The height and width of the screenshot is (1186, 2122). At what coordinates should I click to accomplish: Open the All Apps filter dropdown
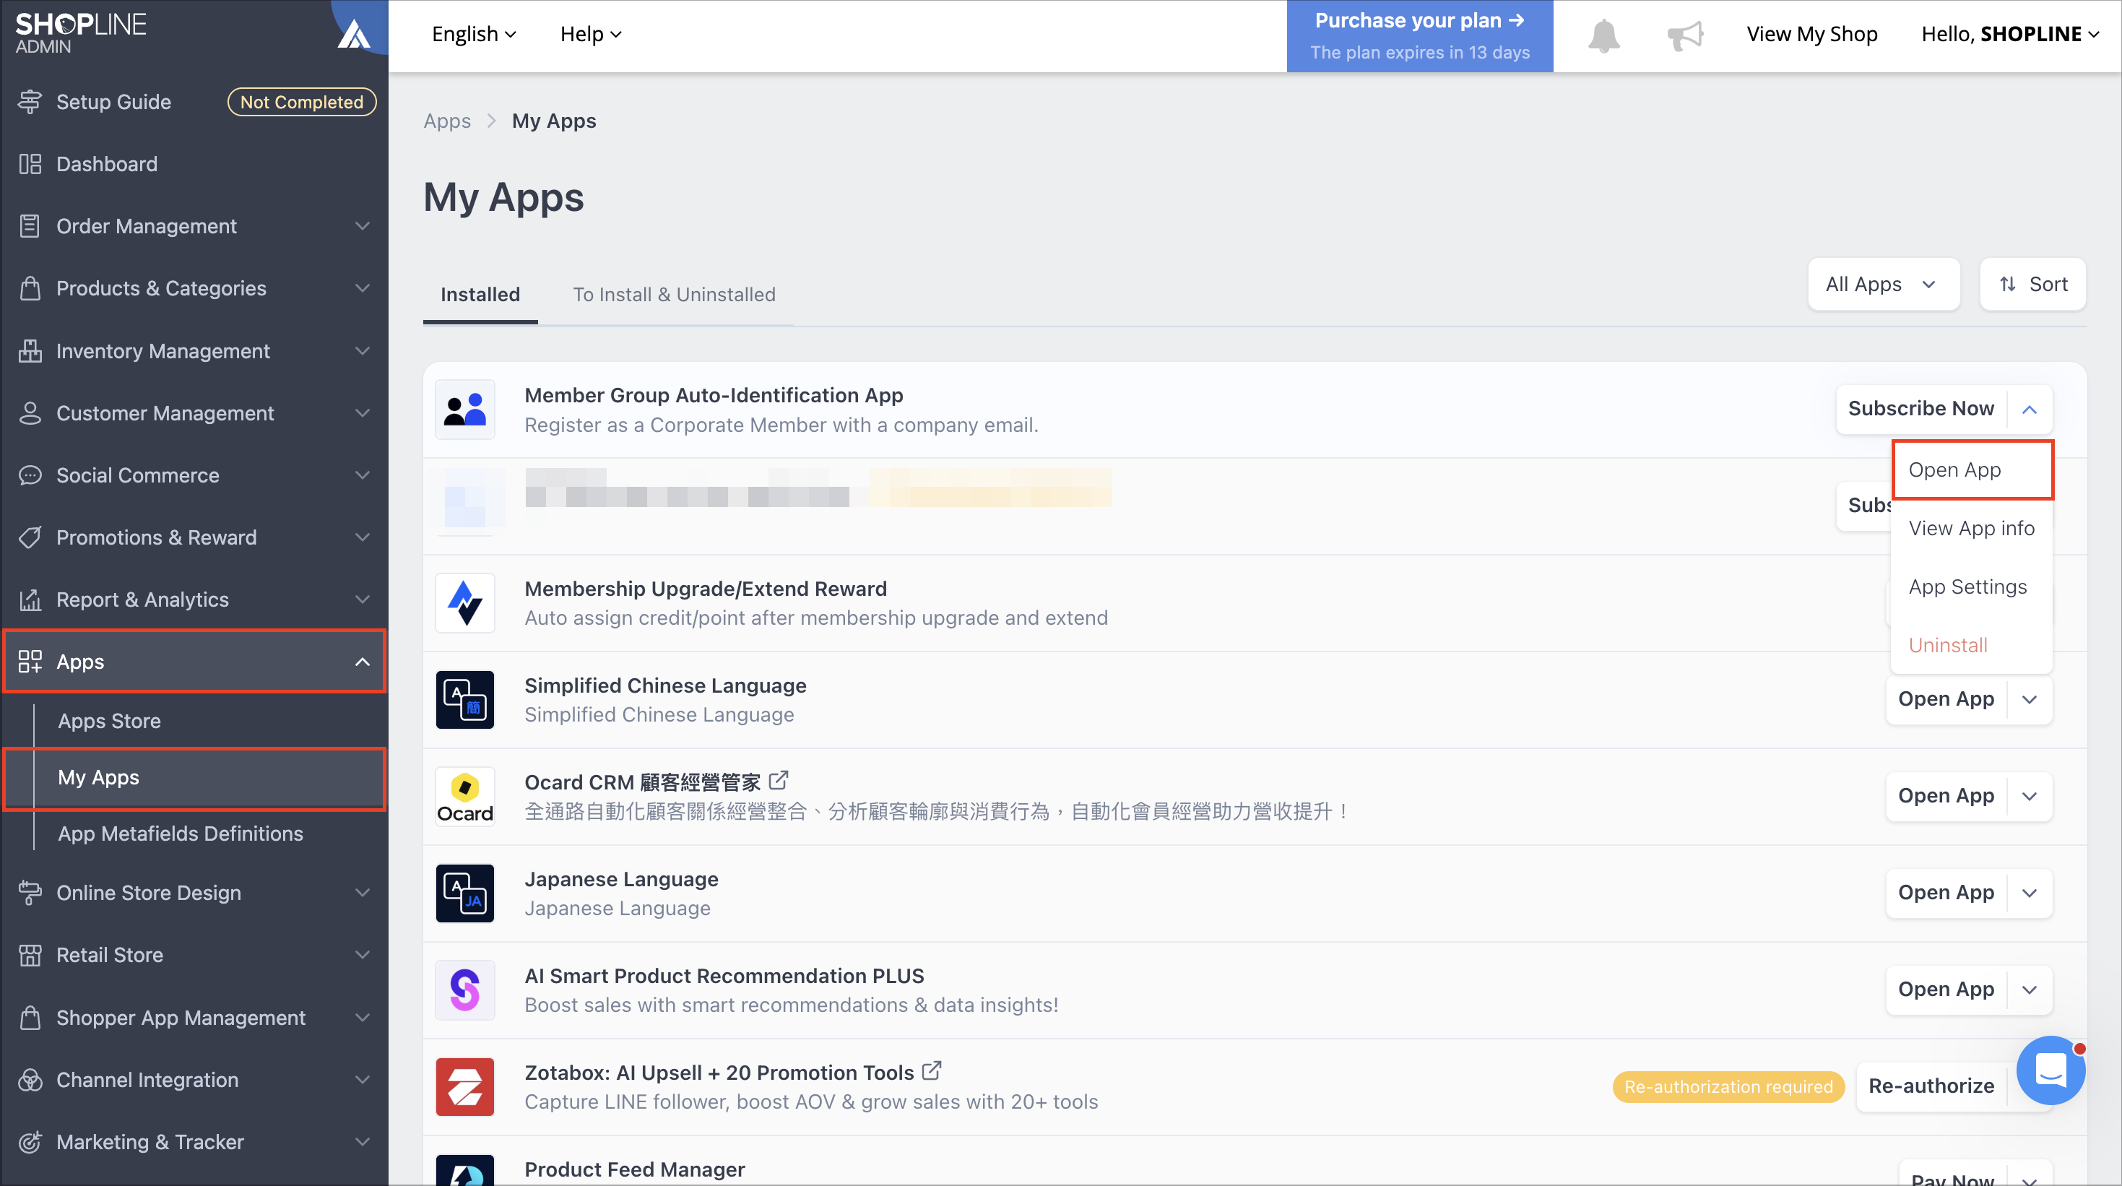coord(1883,284)
